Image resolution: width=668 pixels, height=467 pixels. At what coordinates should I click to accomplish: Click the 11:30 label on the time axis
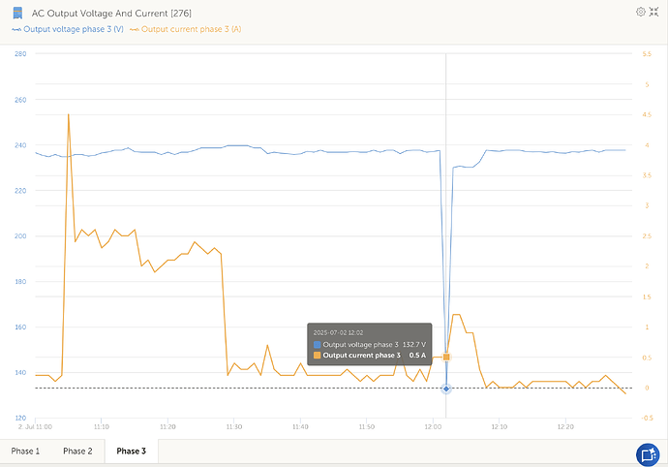[x=233, y=426]
